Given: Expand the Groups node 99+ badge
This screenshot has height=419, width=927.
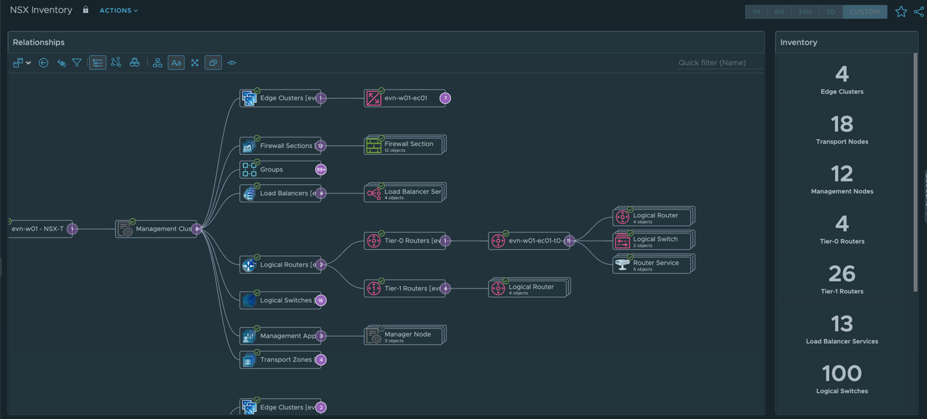Looking at the screenshot, I should [320, 170].
